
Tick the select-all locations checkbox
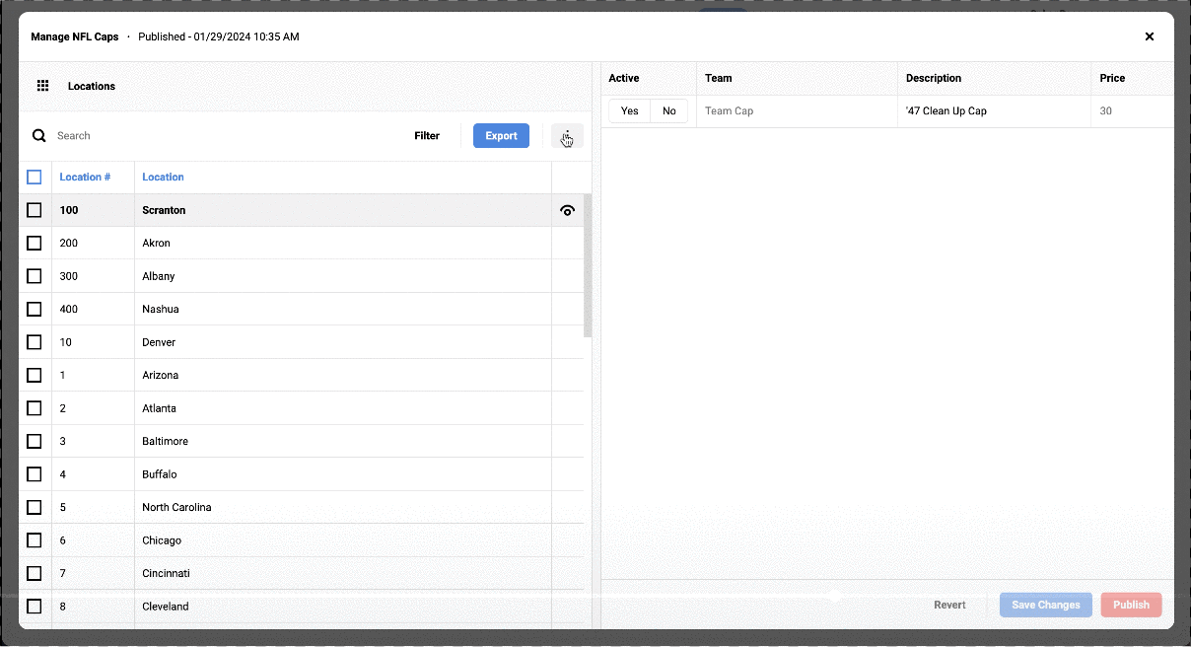click(x=35, y=178)
